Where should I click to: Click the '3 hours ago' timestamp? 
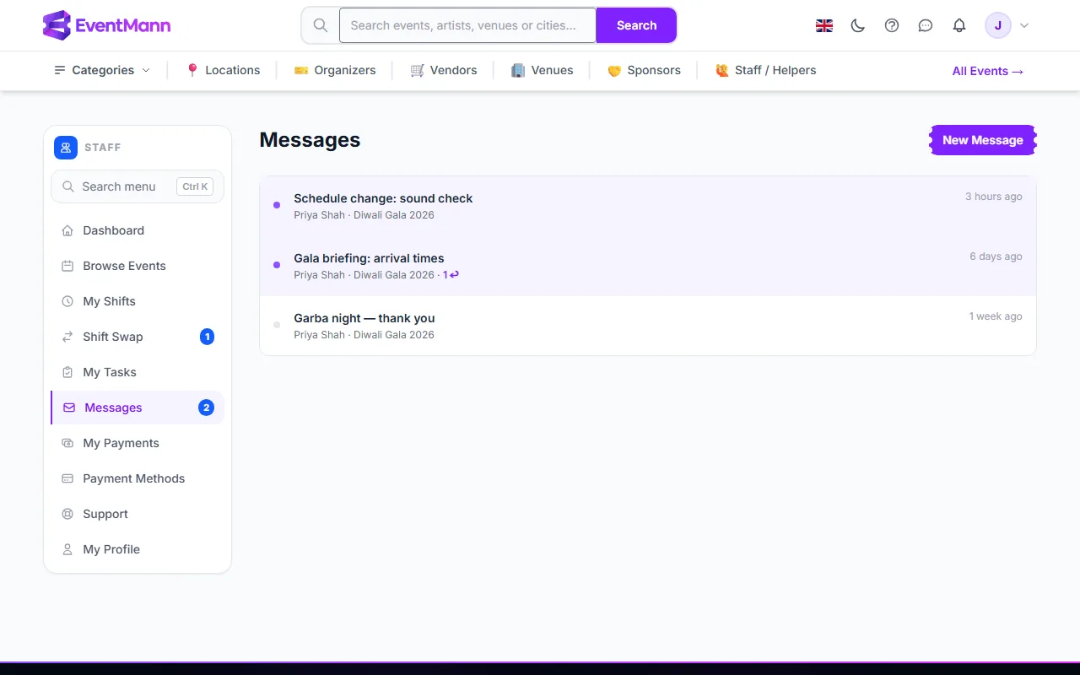(x=994, y=197)
